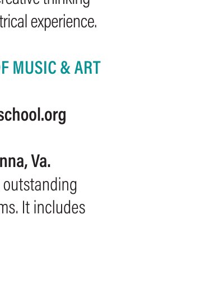This screenshot has height=286, width=219.
Task: Click the teal heading word "MUSIC"
Action: tap(35, 68)
